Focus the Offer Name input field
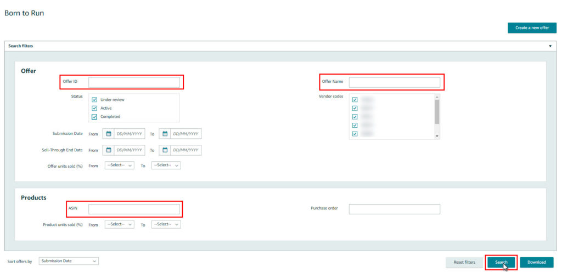Image resolution: width=562 pixels, height=272 pixels. (x=395, y=82)
